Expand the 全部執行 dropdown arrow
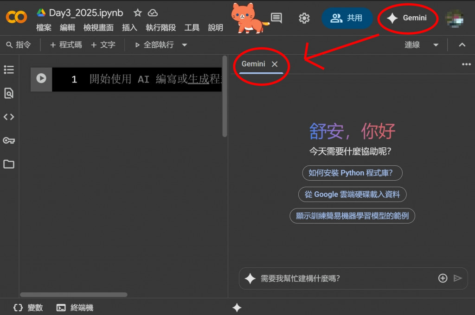This screenshot has height=315, width=475. 185,45
